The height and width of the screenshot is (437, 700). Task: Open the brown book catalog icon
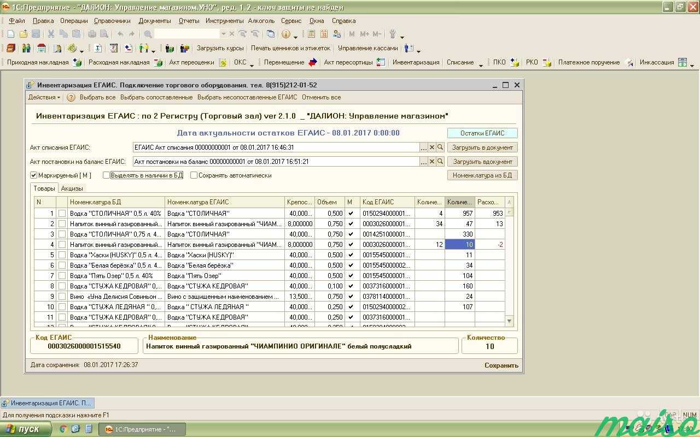[x=11, y=48]
